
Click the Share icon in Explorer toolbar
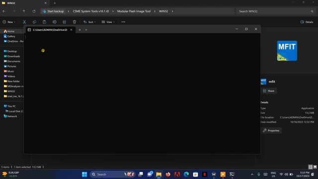pyautogui.click(x=64, y=22)
